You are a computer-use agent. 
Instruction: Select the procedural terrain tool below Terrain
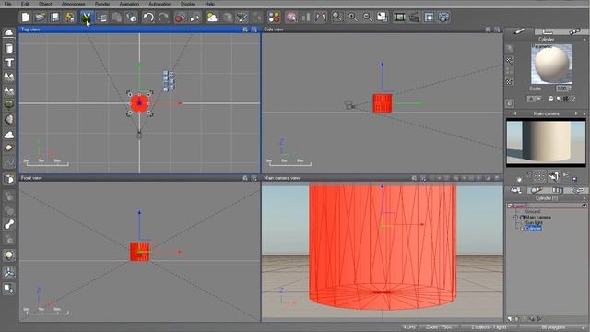click(x=9, y=90)
